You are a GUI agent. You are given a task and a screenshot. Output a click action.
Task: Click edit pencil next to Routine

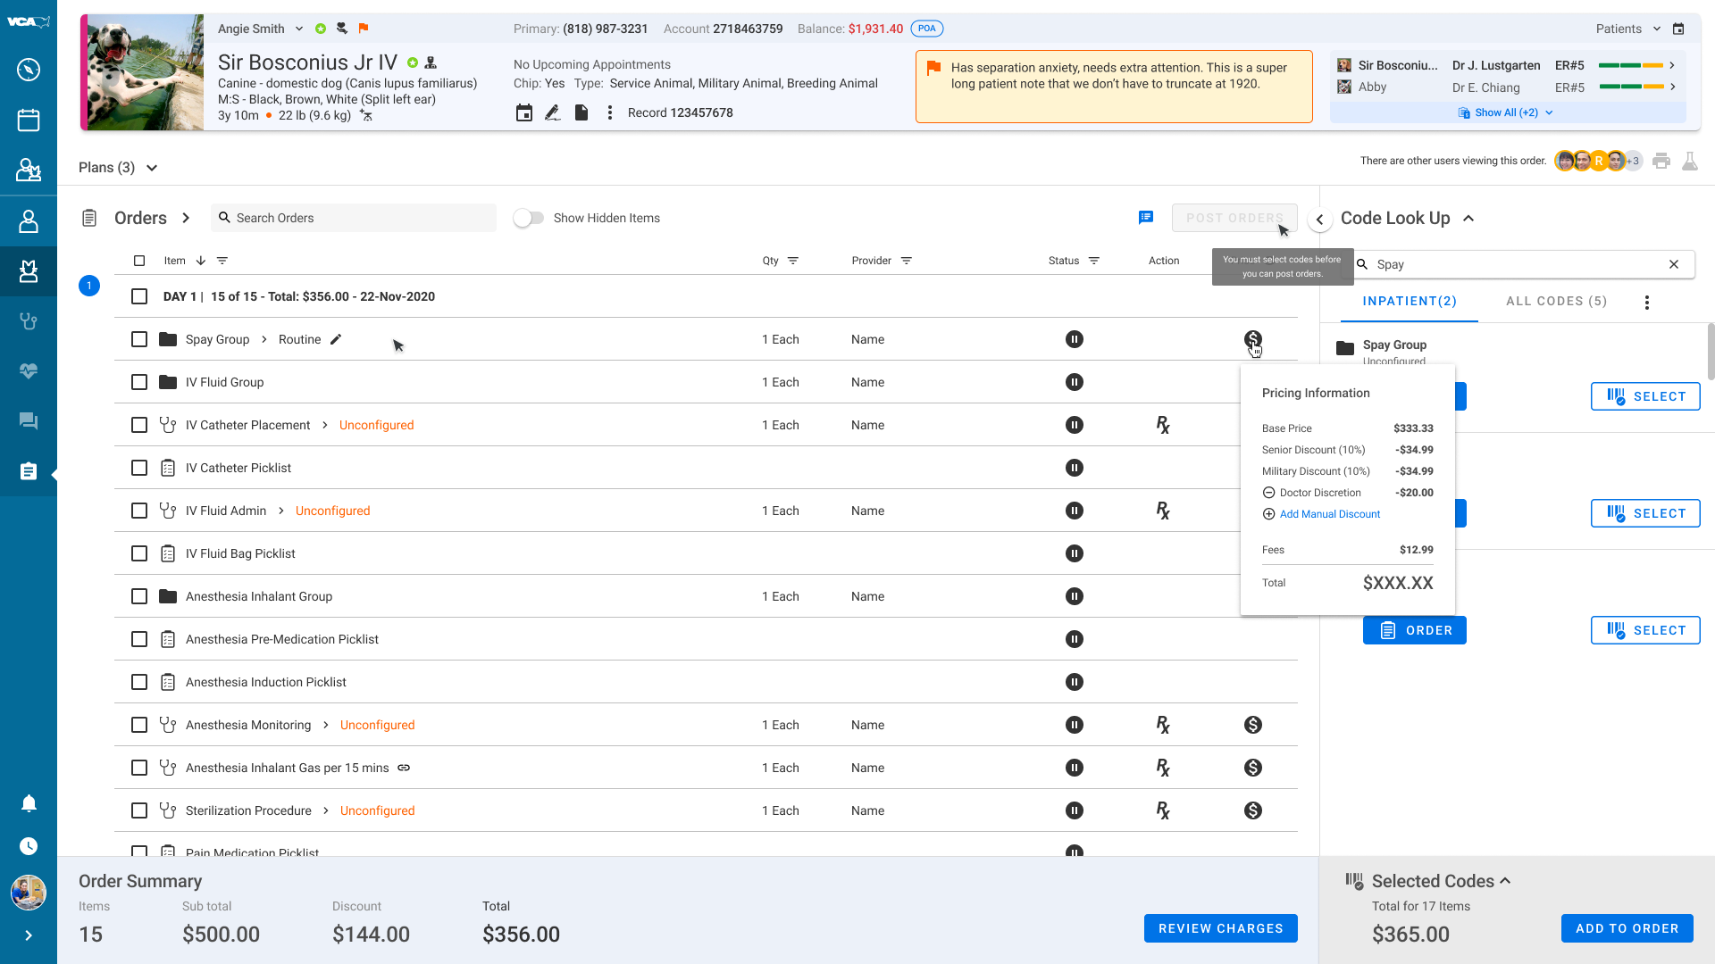(x=336, y=339)
